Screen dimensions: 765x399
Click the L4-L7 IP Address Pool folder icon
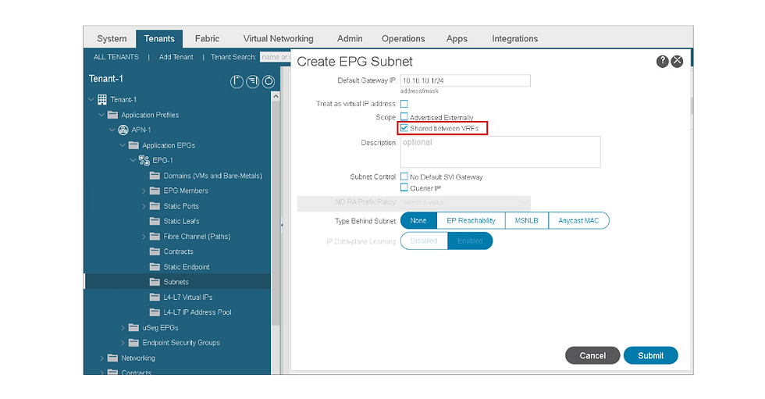point(155,312)
